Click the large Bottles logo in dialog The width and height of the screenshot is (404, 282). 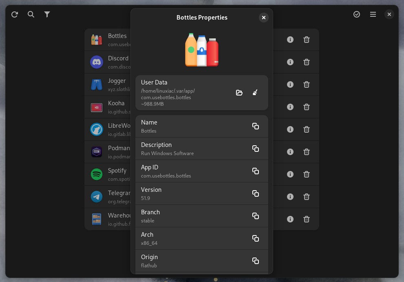[202, 50]
